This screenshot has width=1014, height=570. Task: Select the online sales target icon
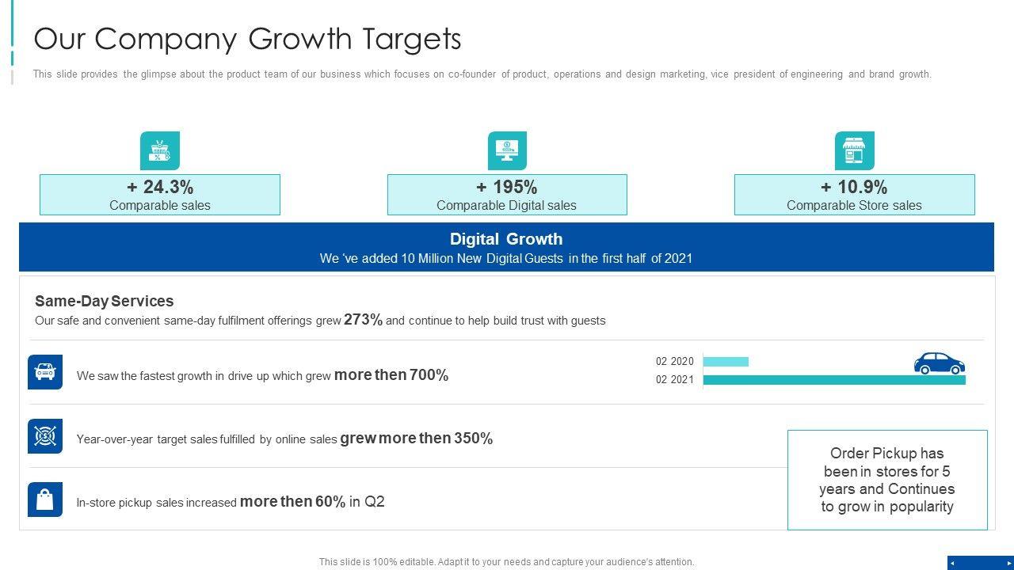[45, 436]
